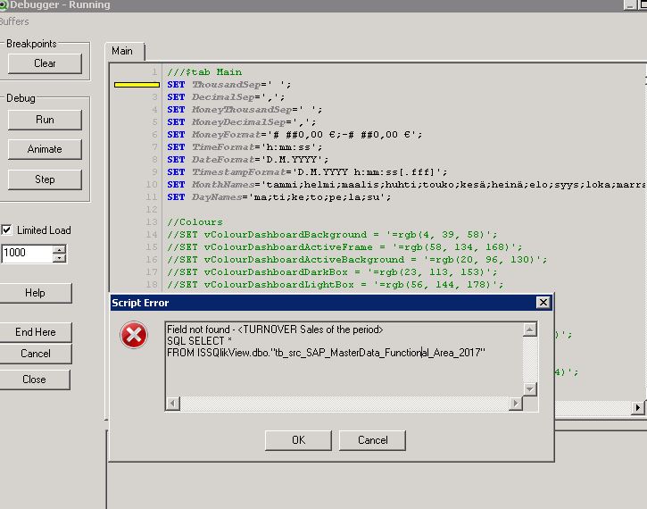The image size is (647, 509).
Task: Click the SET DateFormat script line
Action: 247,159
